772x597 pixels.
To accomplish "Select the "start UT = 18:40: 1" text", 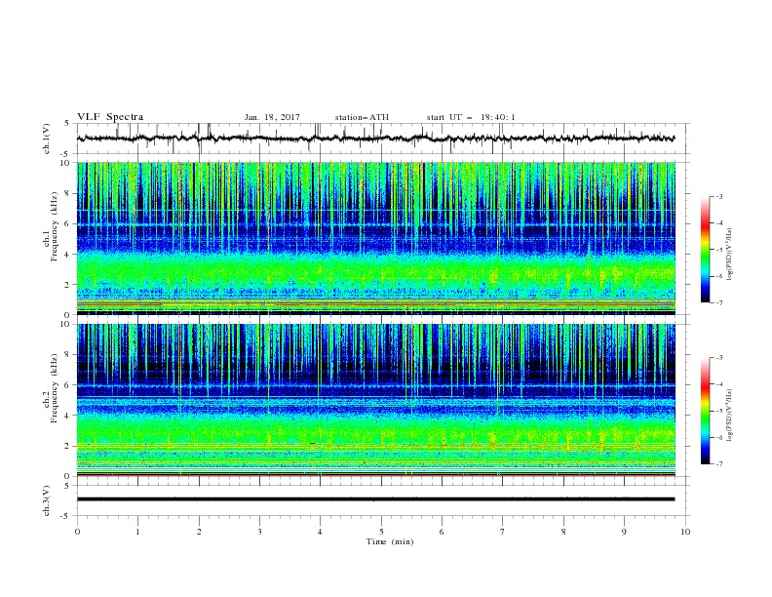I will tap(471, 117).
